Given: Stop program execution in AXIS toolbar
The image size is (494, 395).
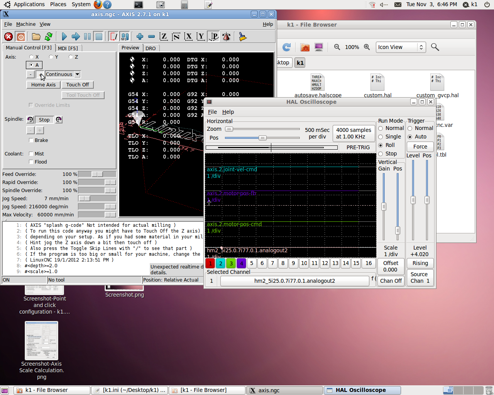Looking at the screenshot, I should click(99, 37).
